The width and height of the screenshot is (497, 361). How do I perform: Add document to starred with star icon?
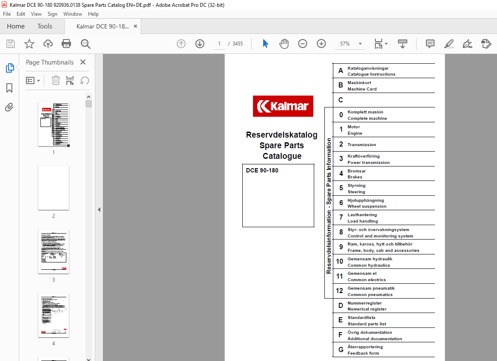click(29, 44)
